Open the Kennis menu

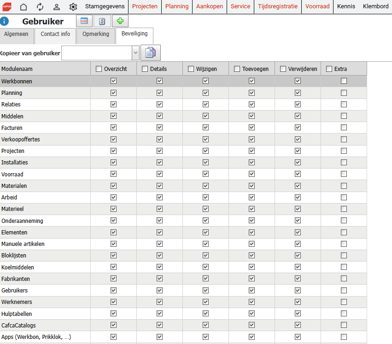point(346,6)
